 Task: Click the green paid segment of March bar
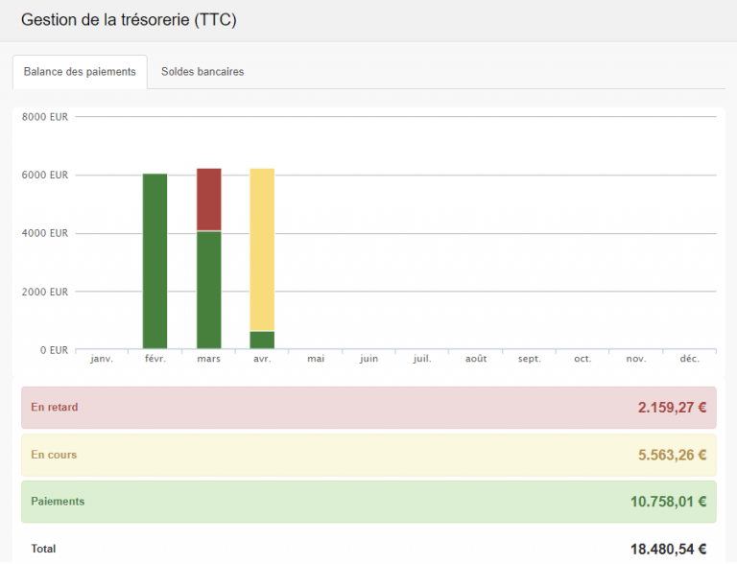[208, 290]
